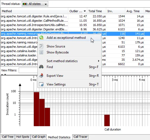Click the binoculars Find icon

coord(41,67)
